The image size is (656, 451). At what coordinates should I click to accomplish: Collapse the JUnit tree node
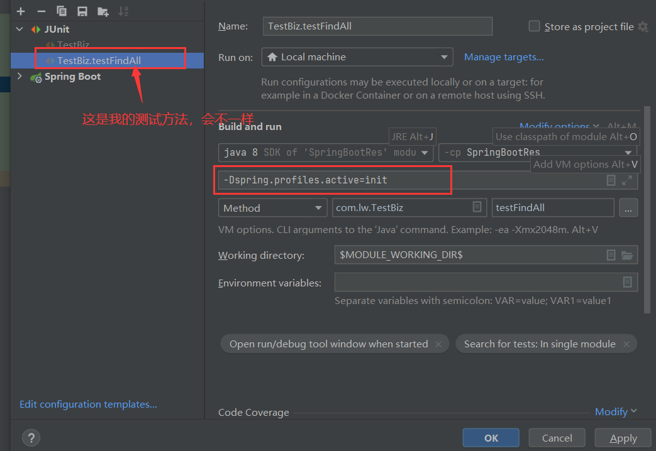(x=19, y=30)
